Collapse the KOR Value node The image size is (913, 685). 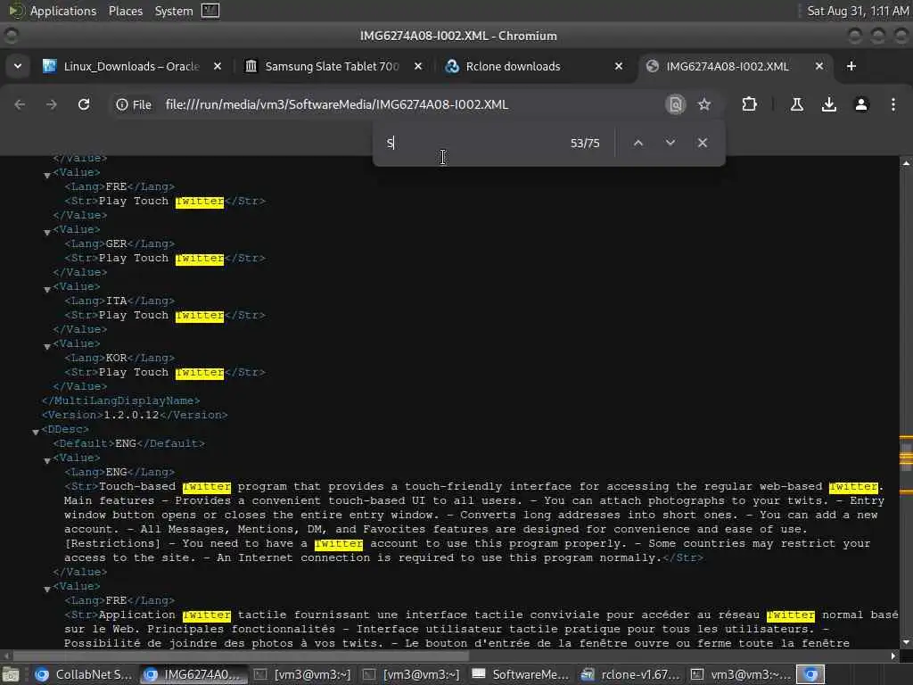click(47, 346)
